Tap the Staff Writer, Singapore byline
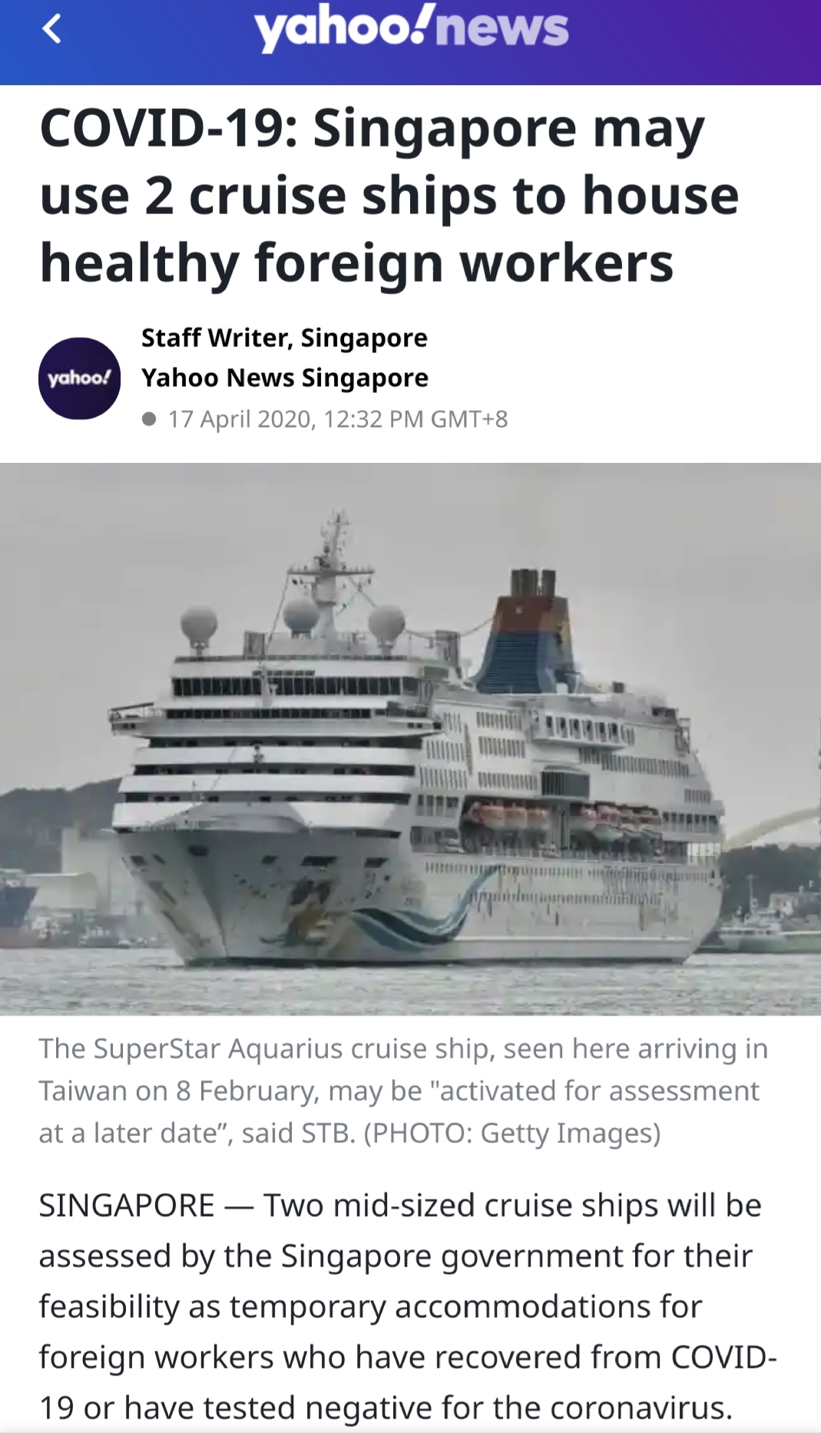Screen dimensions: 821x1433 [284, 338]
